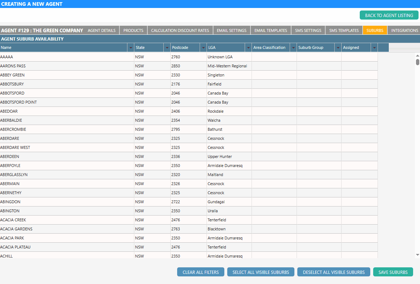Go to Calculation Discount Rates tab

[180, 30]
